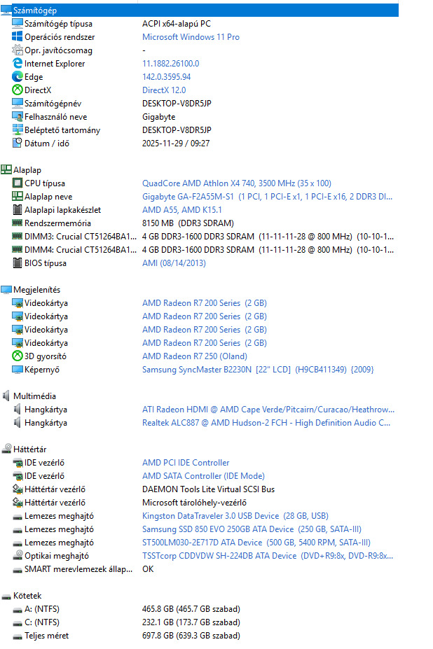
Task: Select the '465.8 GB (465.7 GB szabad)' value
Action: (191, 609)
